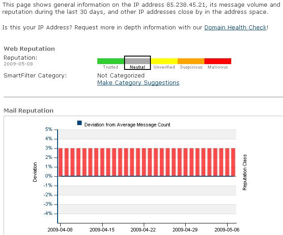This screenshot has height=235, width=283.
Task: Click the 2009-05-06 axis date
Action: (227, 230)
